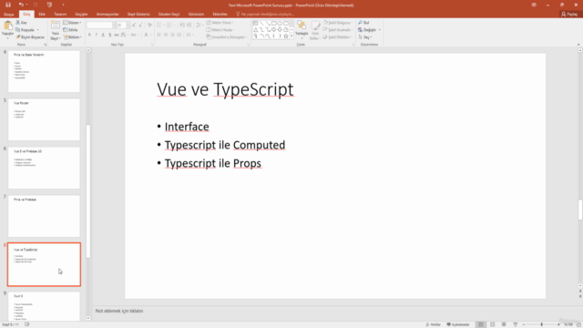The image size is (583, 328).
Task: Open the Düzen layout dropdown
Action: (x=72, y=23)
